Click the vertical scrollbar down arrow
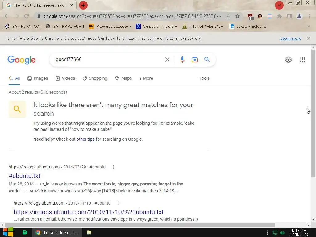Screen dimensions: 316x237 (x=313, y=220)
